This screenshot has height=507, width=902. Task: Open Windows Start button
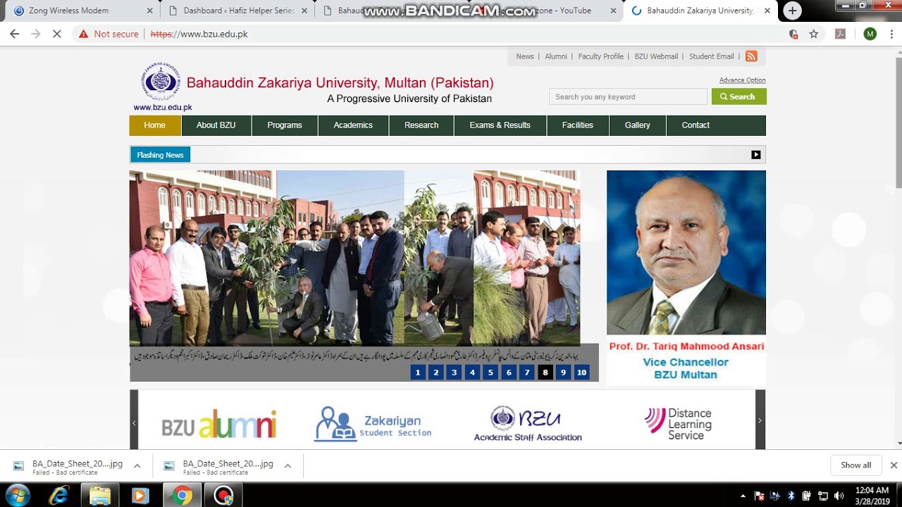pos(18,495)
